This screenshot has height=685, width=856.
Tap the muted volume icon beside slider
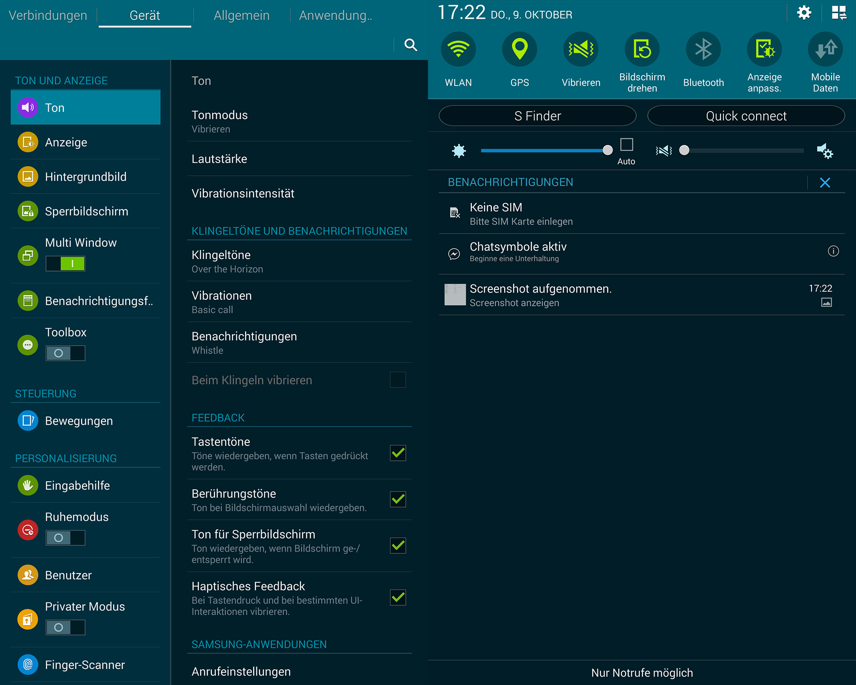[x=664, y=151]
